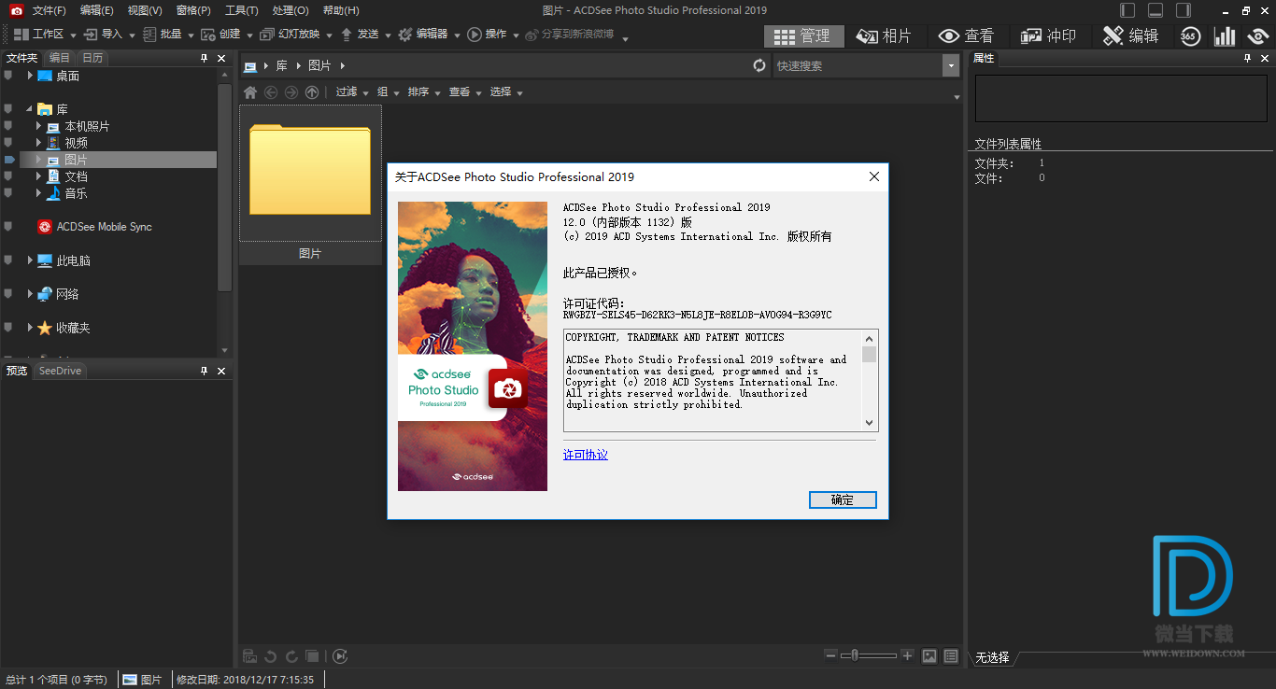Expand the 桌面 tree node
The image size is (1276, 689).
click(29, 76)
